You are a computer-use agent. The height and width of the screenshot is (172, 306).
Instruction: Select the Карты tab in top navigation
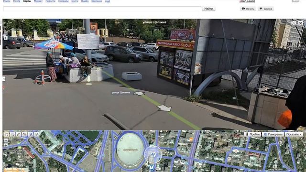27,1
